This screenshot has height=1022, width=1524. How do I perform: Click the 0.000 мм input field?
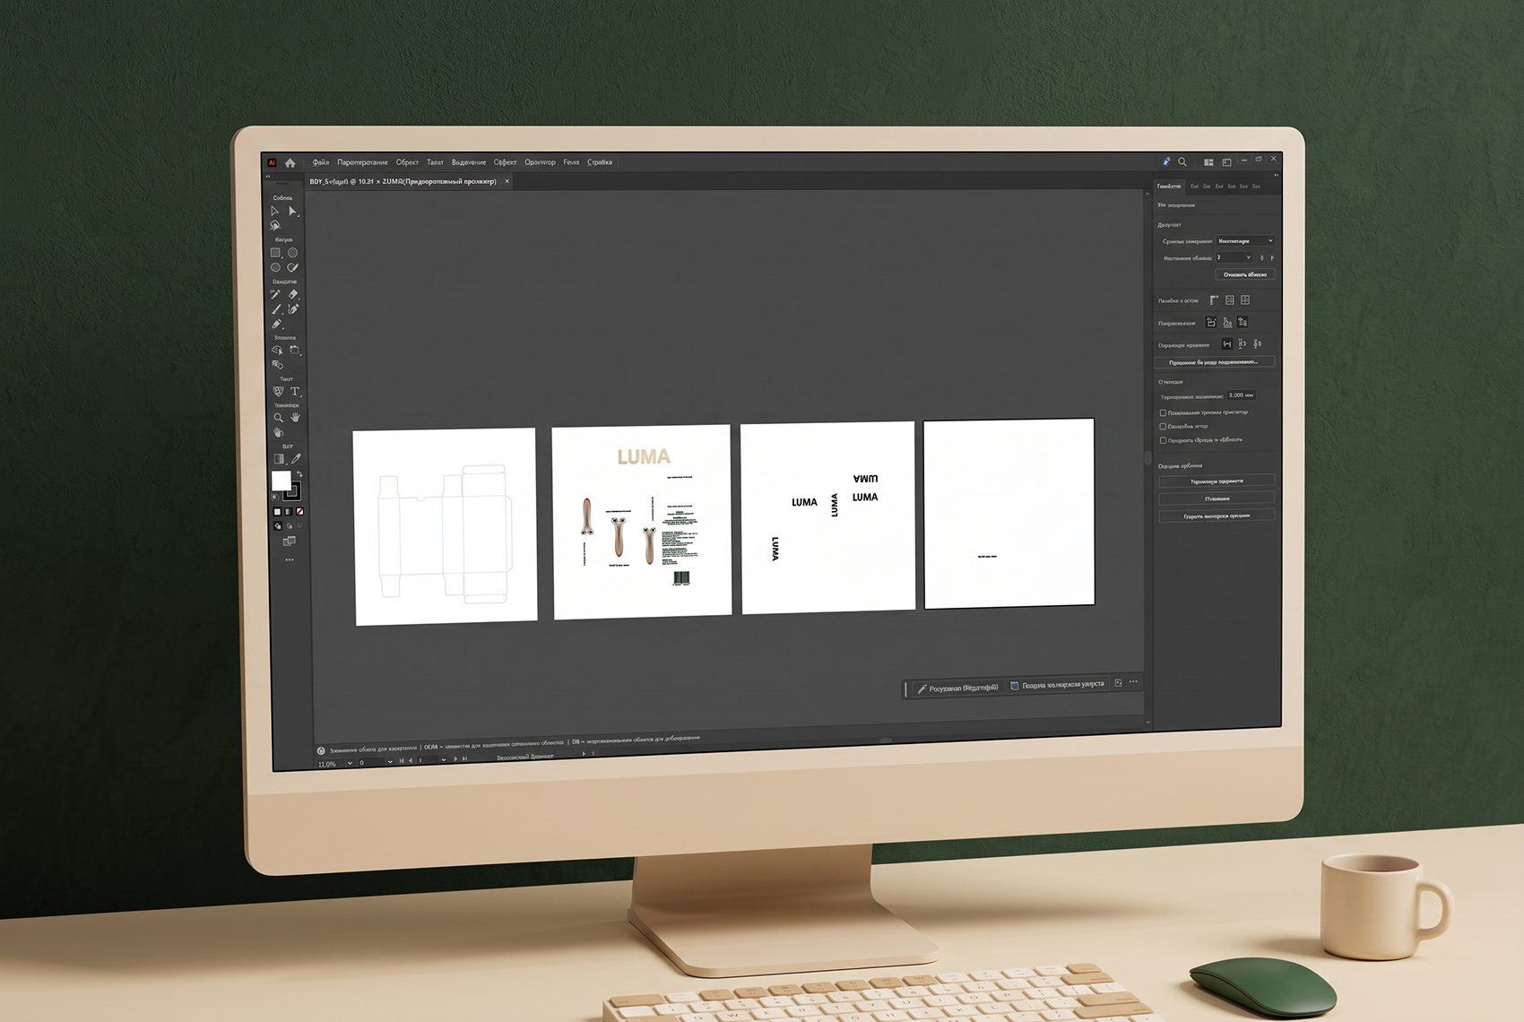pyautogui.click(x=1242, y=395)
